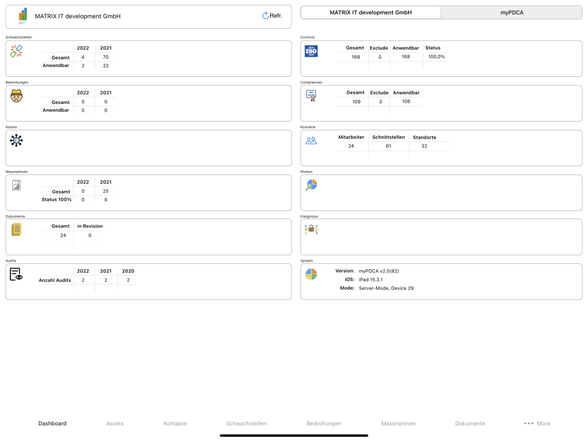Screen dimensions: 588x440
Task: Open the Audits document-eye icon
Action: pyautogui.click(x=16, y=274)
